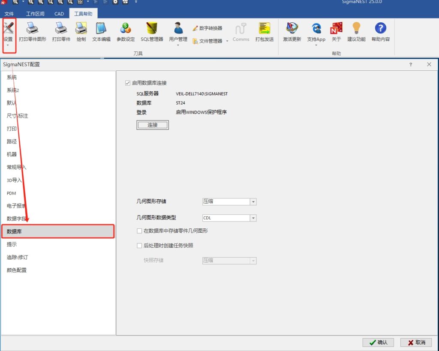Click the 启用WINDOWS保护程序 login text
Image resolution: width=439 pixels, height=351 pixels.
coord(201,112)
